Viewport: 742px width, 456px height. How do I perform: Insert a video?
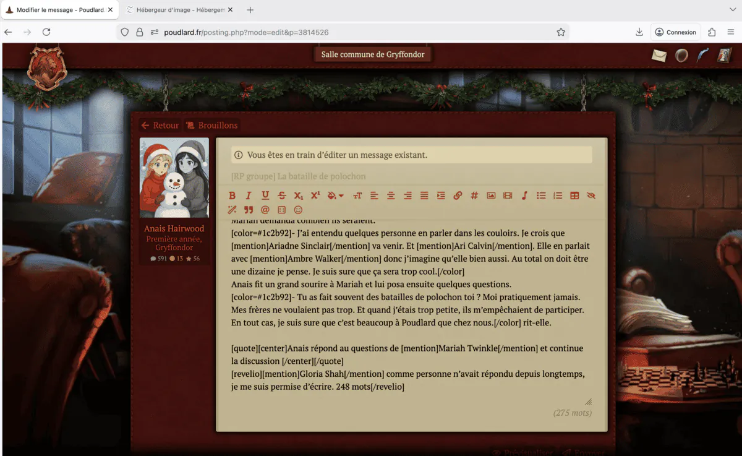pyautogui.click(x=508, y=196)
